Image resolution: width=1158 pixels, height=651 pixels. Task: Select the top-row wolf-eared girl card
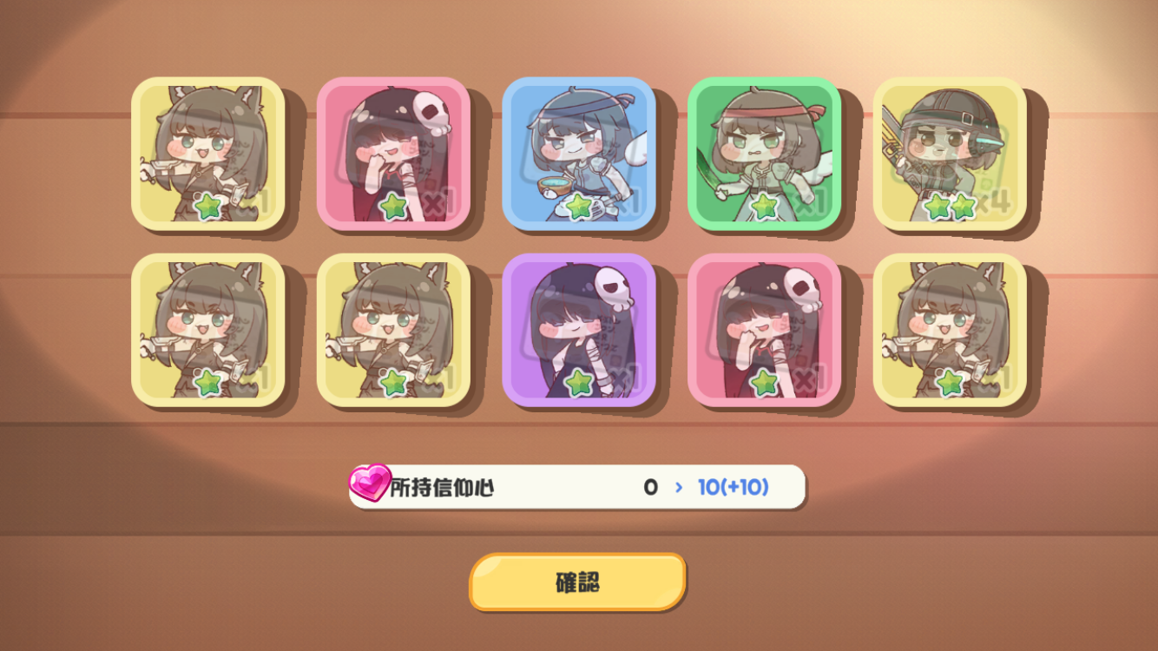point(208,154)
